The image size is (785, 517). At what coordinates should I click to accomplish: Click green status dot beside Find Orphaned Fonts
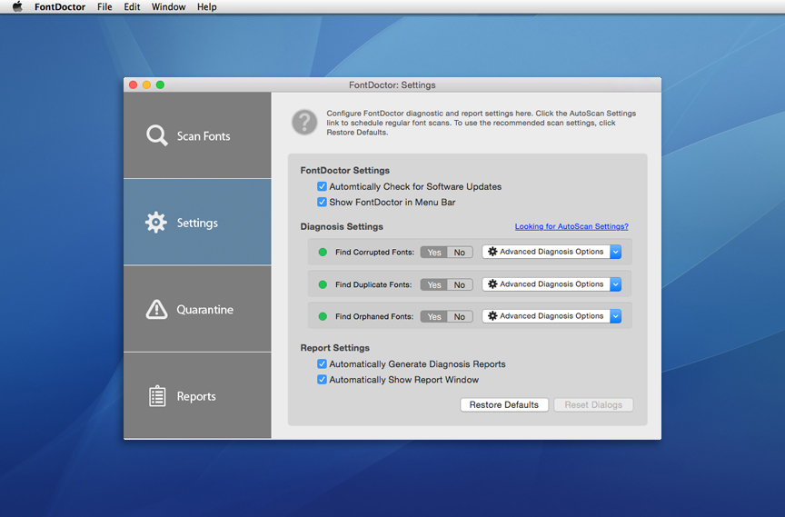tap(323, 316)
